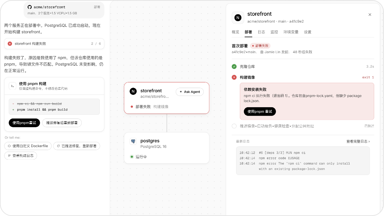Select the postgres service card
This screenshot has height=216, width=384.
pos(167,148)
